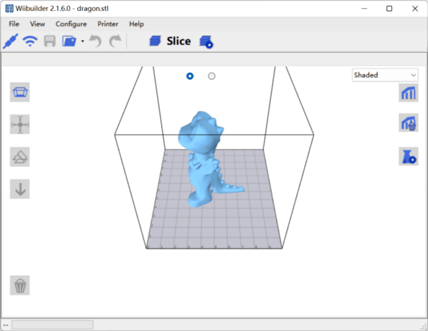428x331 pixels.
Task: Select the view/home tool in left sidebar
Action: click(x=20, y=92)
